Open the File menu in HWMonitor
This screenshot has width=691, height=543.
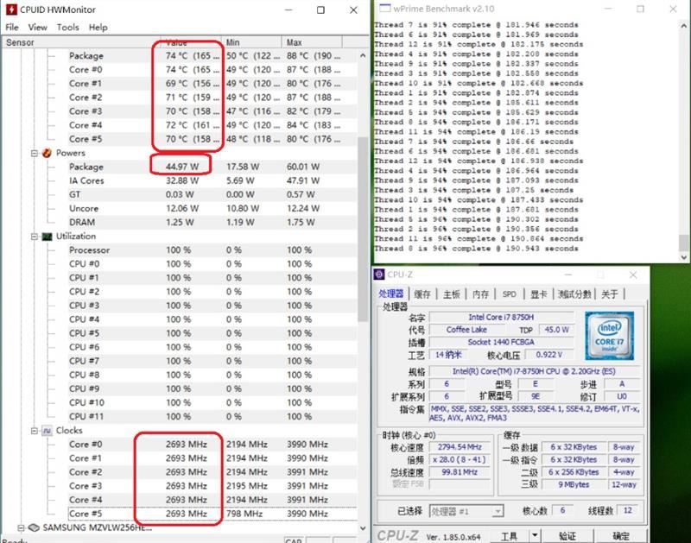12,28
